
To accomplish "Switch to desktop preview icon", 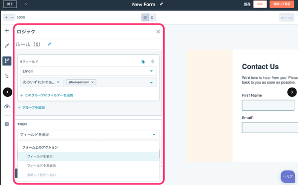I will [x=145, y=17].
